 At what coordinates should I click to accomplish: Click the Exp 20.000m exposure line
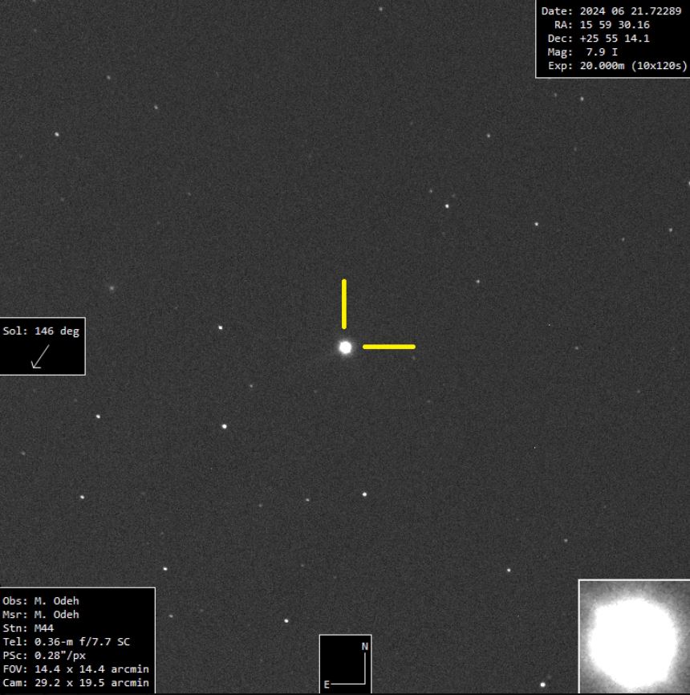(x=617, y=66)
